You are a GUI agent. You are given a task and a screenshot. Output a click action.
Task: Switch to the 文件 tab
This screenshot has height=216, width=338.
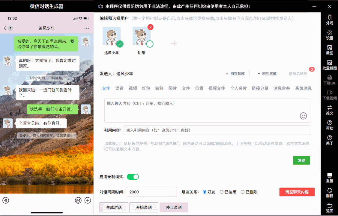click(x=186, y=88)
